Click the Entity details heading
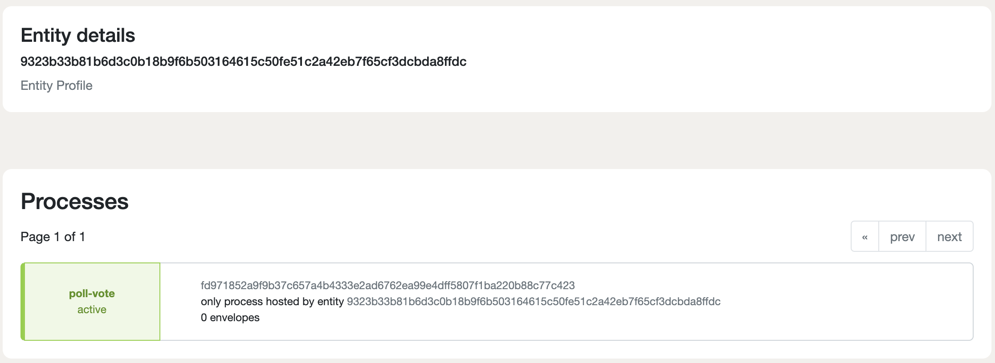The width and height of the screenshot is (995, 363). click(x=78, y=35)
